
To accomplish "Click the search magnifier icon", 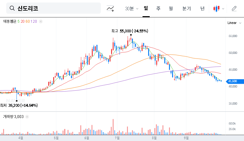I will click(x=12, y=8).
